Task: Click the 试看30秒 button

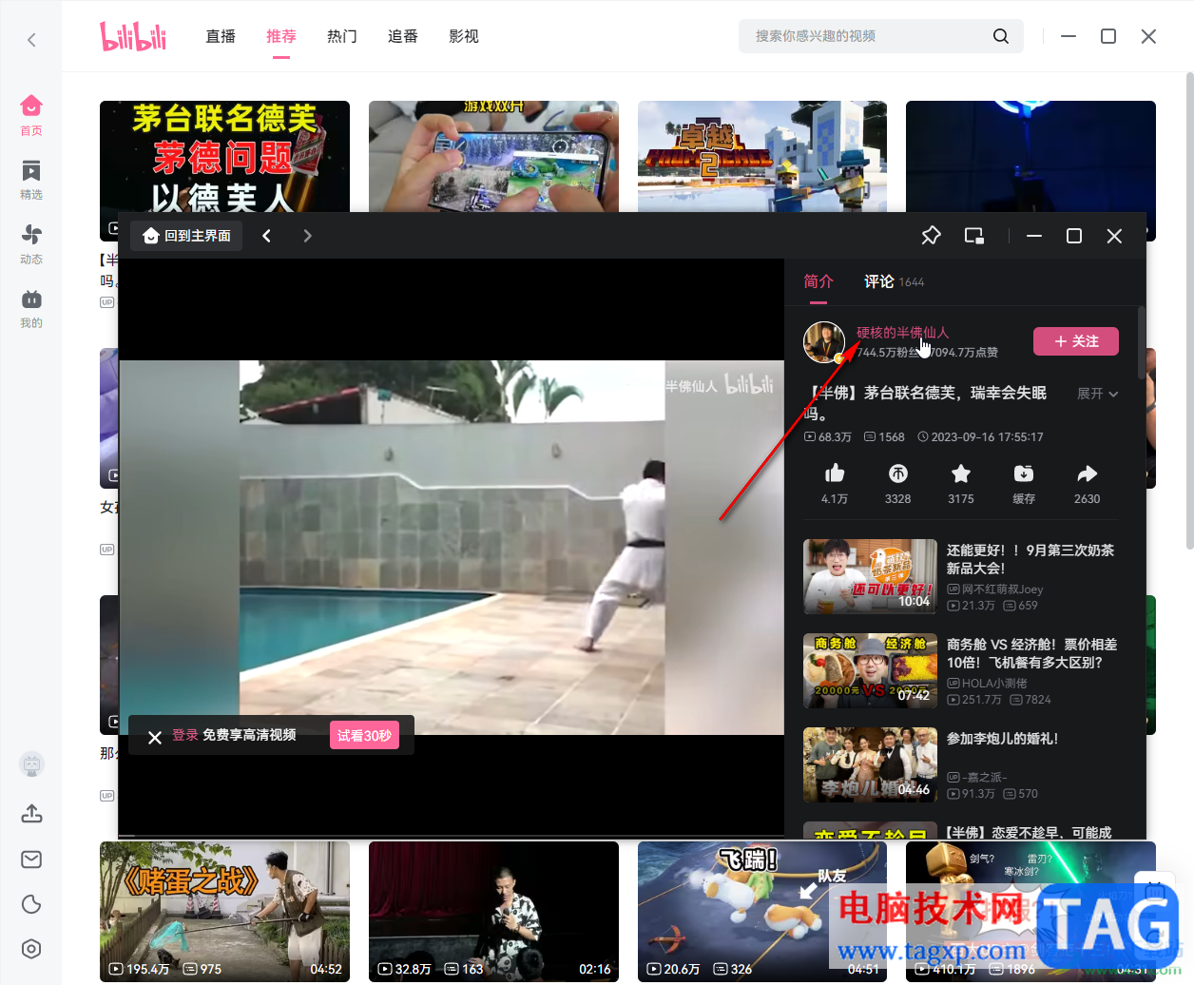Action: 364,735
